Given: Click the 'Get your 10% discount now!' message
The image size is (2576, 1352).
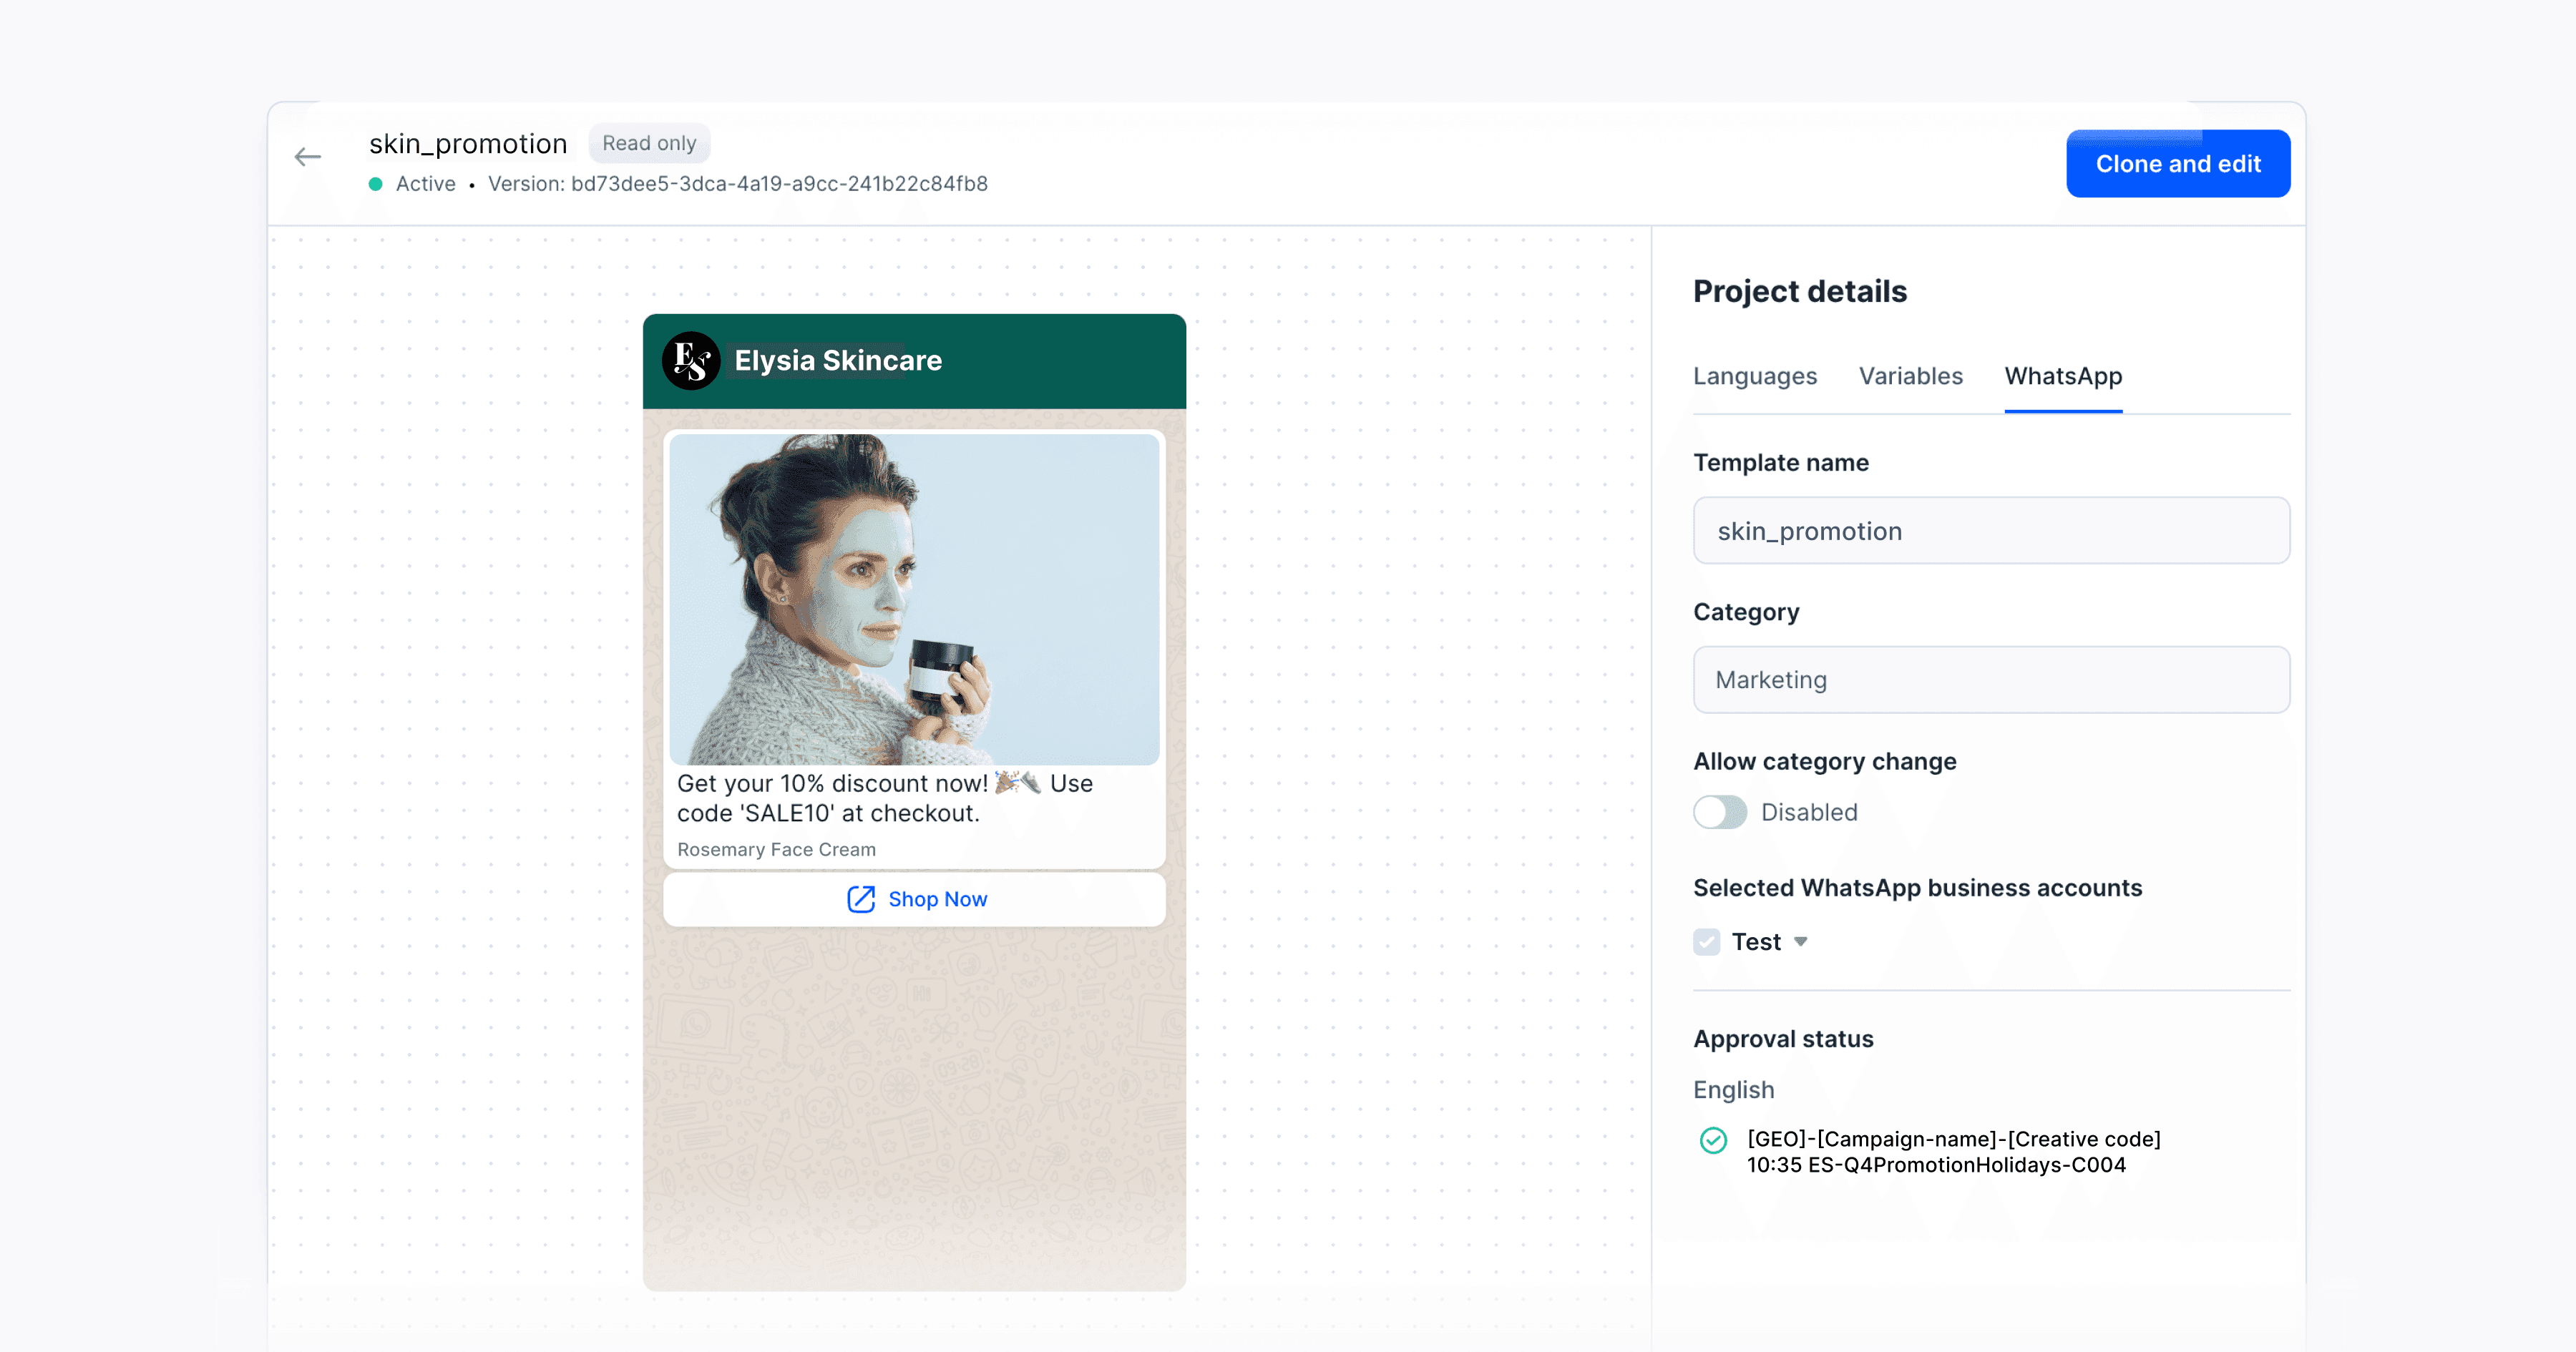Looking at the screenshot, I should click(885, 798).
